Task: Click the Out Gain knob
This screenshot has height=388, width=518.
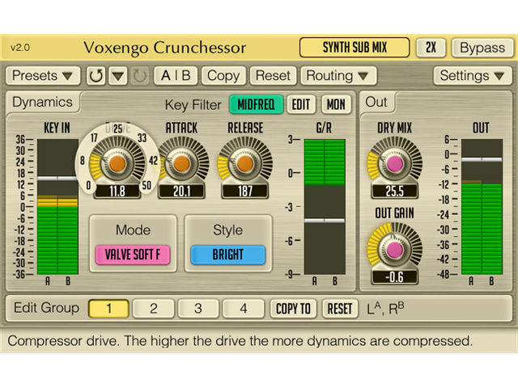Action: click(x=395, y=250)
